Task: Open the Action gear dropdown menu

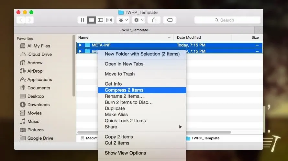Action: 138,20
